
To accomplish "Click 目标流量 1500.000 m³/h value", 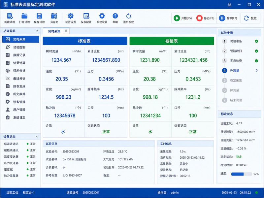I will click(x=246, y=132).
